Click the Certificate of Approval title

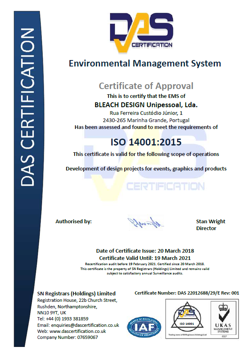[146, 86]
